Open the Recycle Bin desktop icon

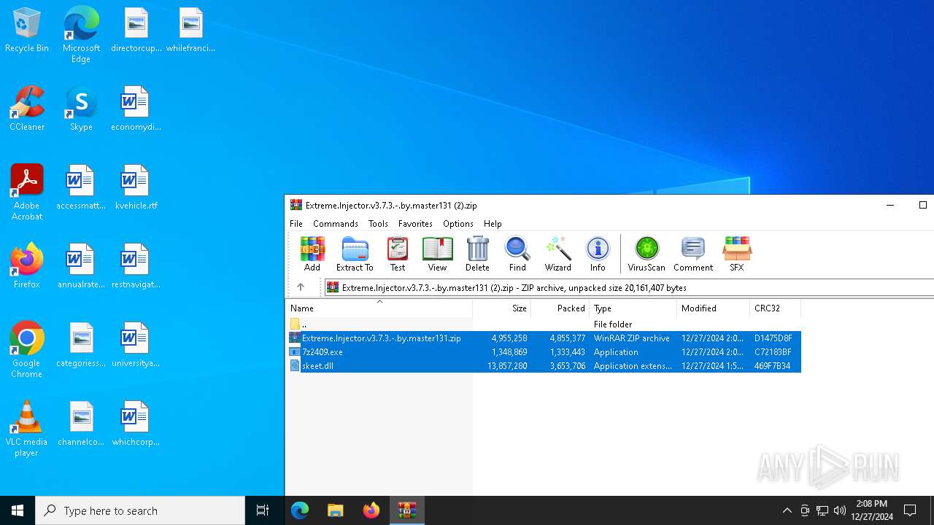pyautogui.click(x=27, y=30)
